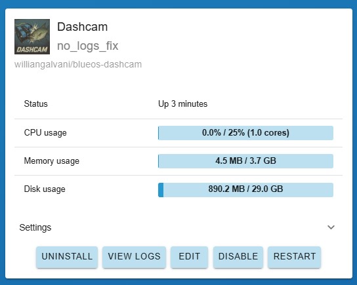Click the CPU usage progress bar
357x285 pixels.
point(245,133)
